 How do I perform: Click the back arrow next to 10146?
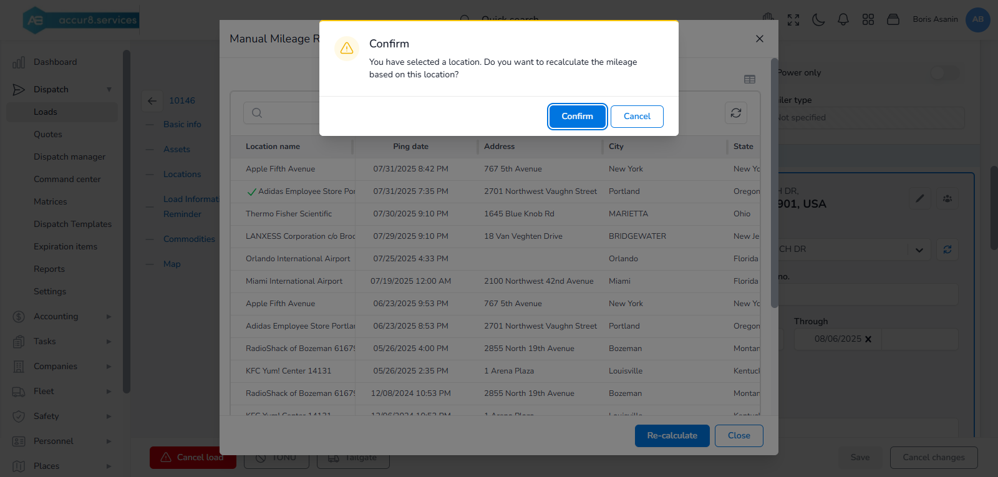(152, 100)
